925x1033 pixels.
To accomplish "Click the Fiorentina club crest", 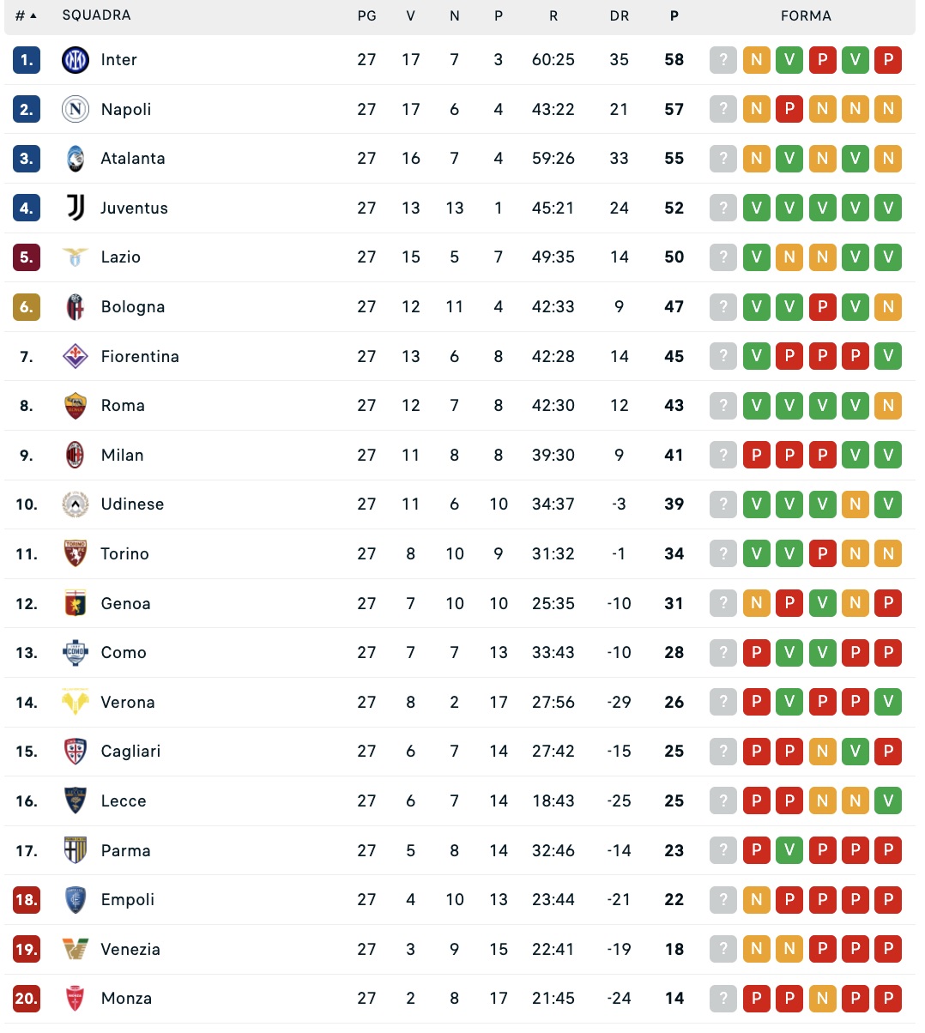I will click(76, 356).
